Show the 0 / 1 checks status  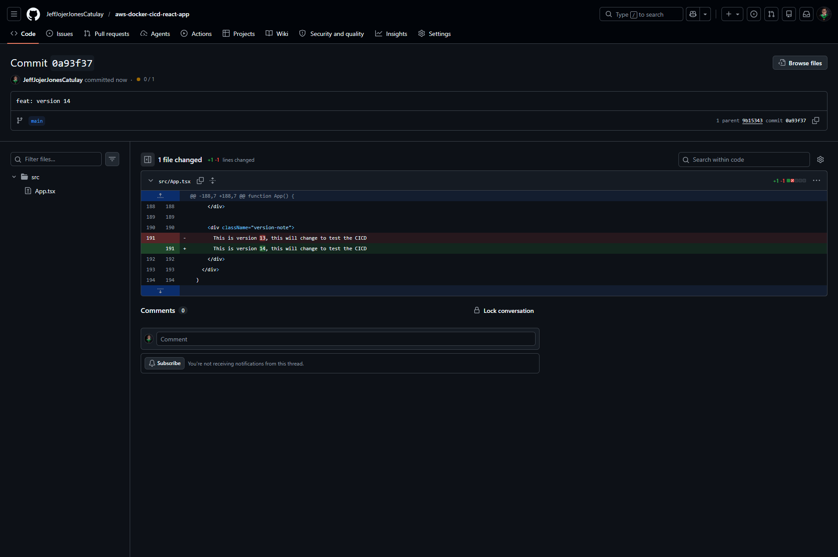click(146, 79)
